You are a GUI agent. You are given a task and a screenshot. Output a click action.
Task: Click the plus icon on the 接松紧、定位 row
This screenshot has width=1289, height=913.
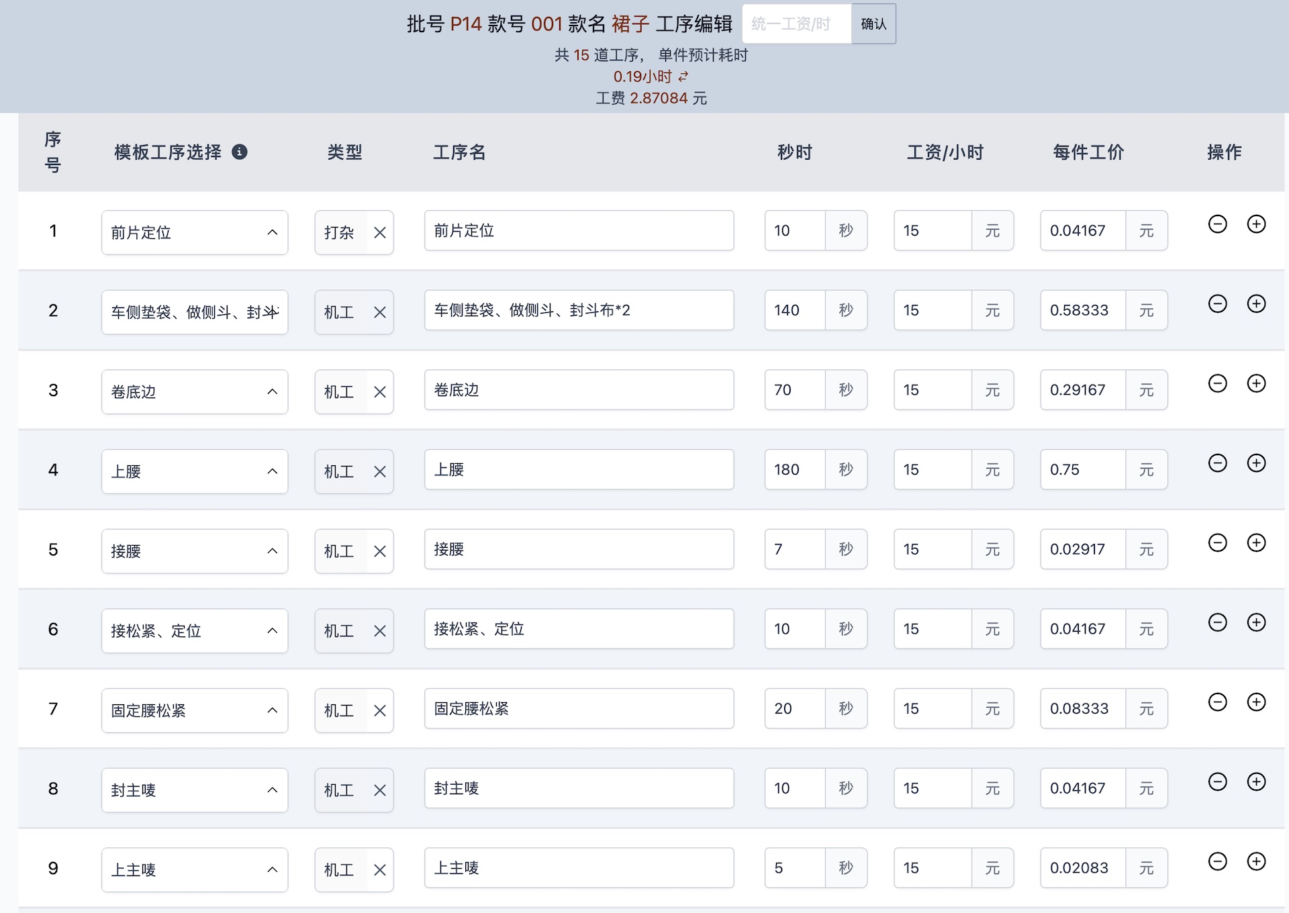(x=1257, y=622)
